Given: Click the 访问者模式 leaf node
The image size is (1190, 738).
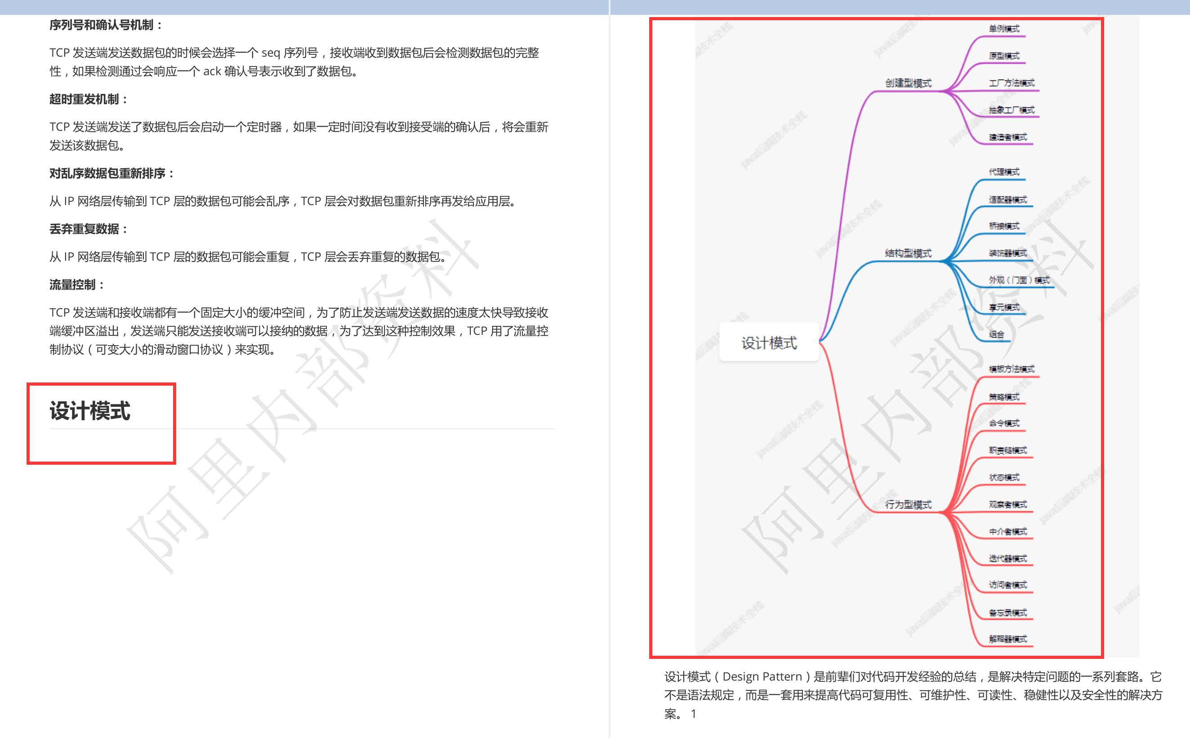Looking at the screenshot, I should click(x=1008, y=585).
